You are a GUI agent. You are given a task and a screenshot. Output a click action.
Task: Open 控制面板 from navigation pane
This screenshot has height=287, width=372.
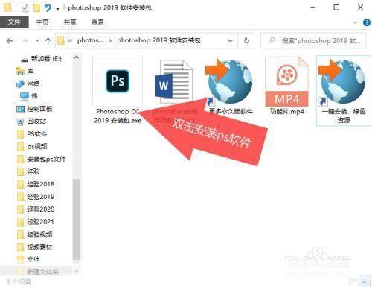tap(34, 109)
